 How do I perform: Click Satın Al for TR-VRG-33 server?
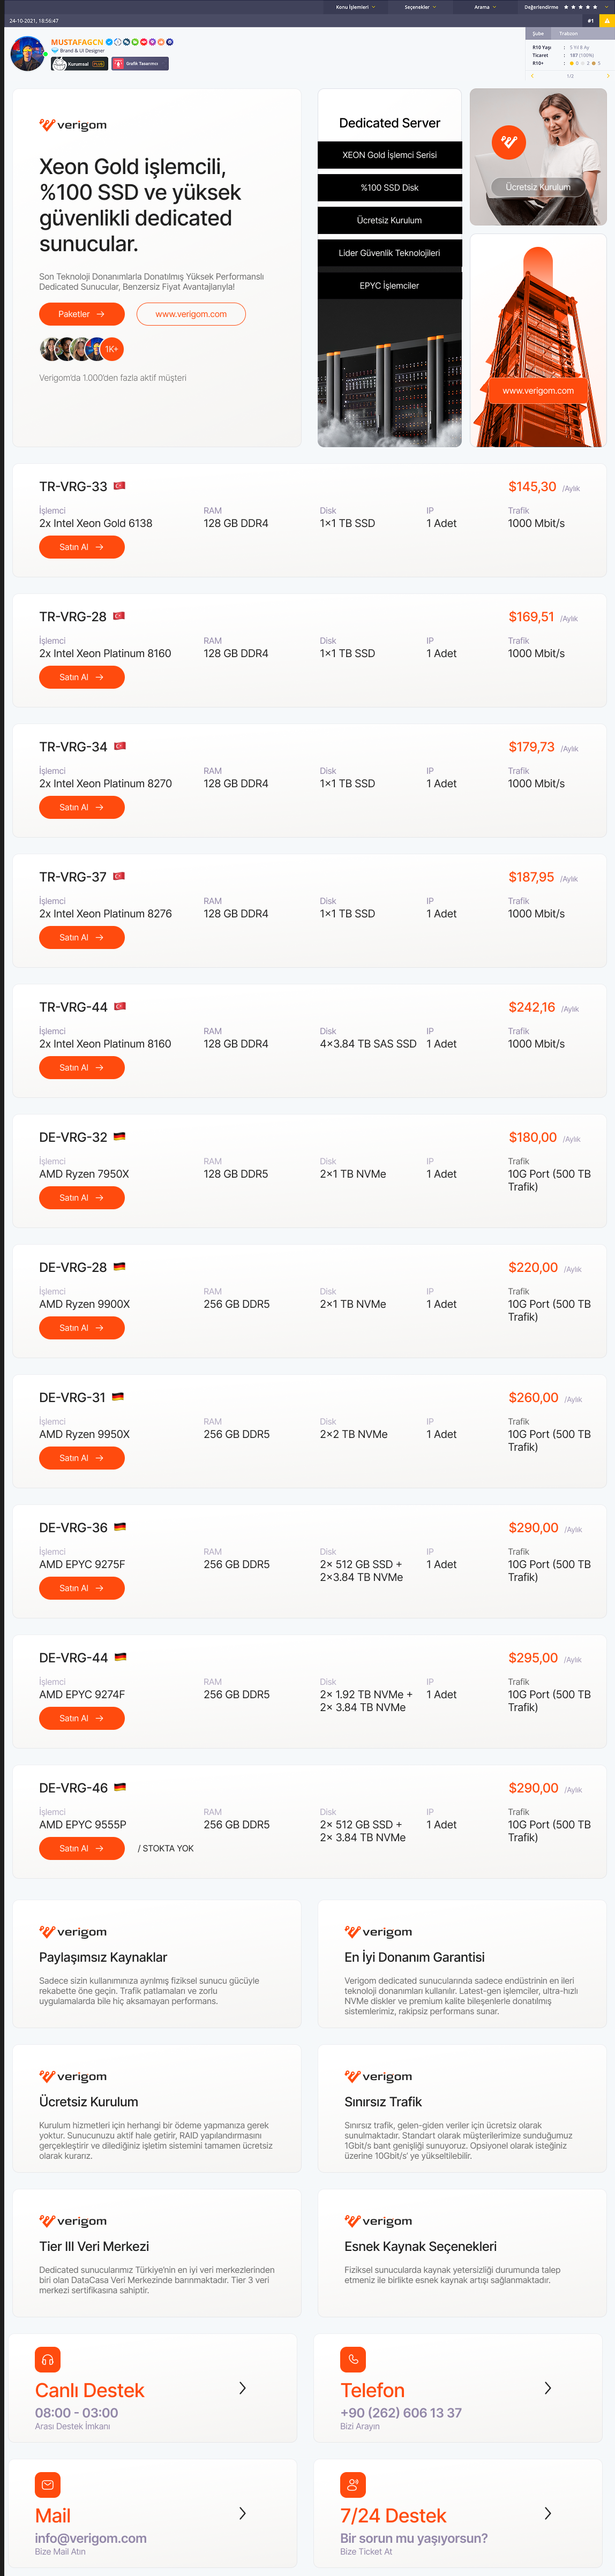tap(82, 547)
